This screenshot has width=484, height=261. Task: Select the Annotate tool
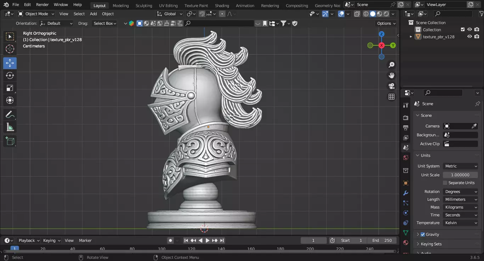(10, 115)
